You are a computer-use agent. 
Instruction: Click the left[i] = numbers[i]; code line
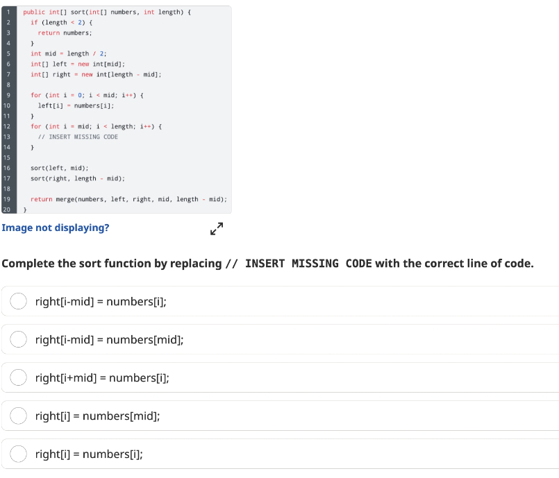tap(76, 105)
